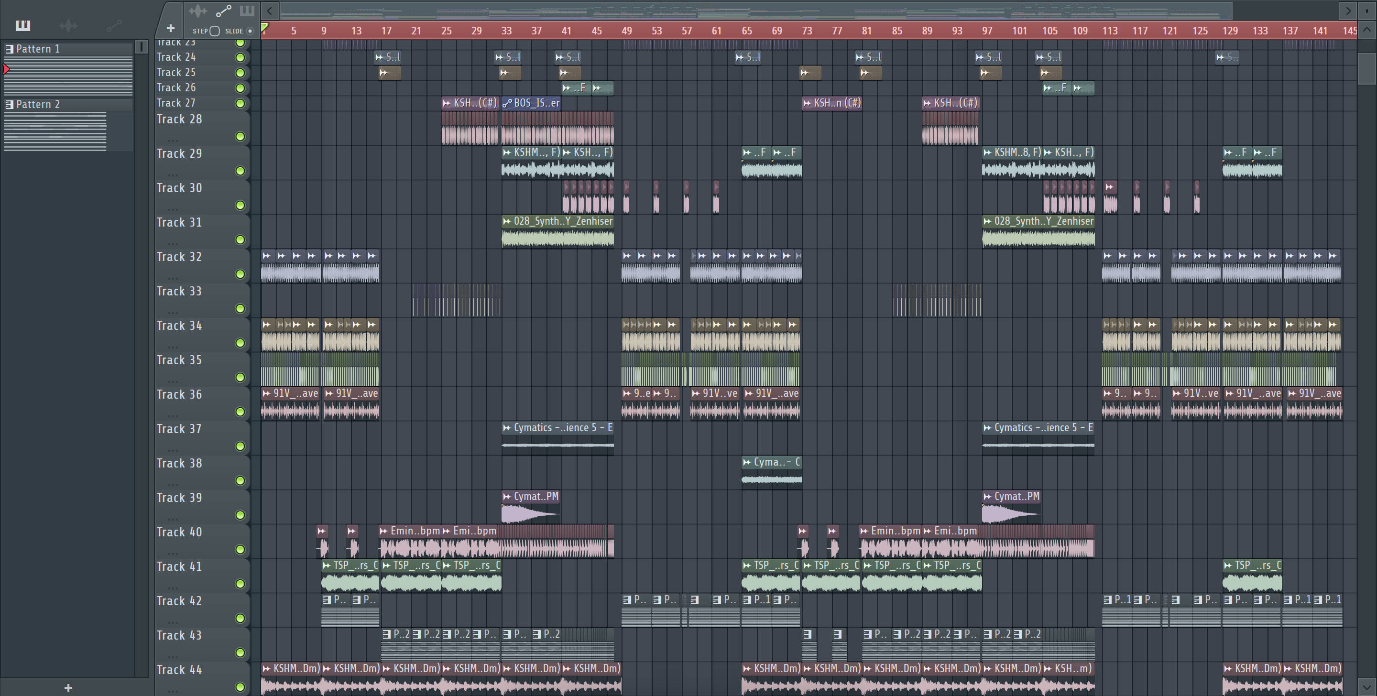Open the BOS_IS..er automation clip menu icon
Image resolution: width=1377 pixels, height=696 pixels.
tap(507, 103)
